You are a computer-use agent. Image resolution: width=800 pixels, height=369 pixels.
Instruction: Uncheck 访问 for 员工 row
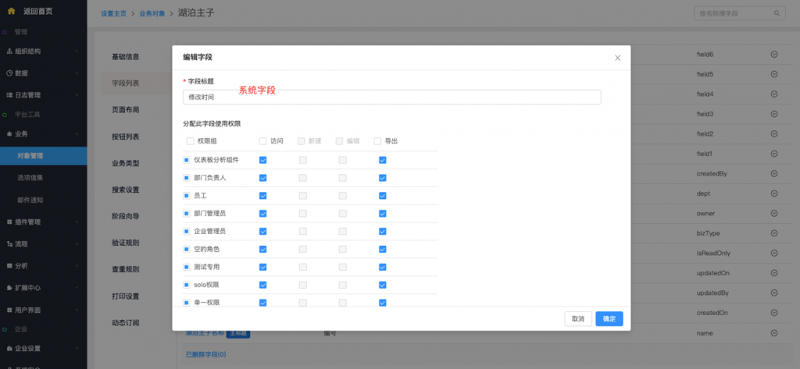263,196
